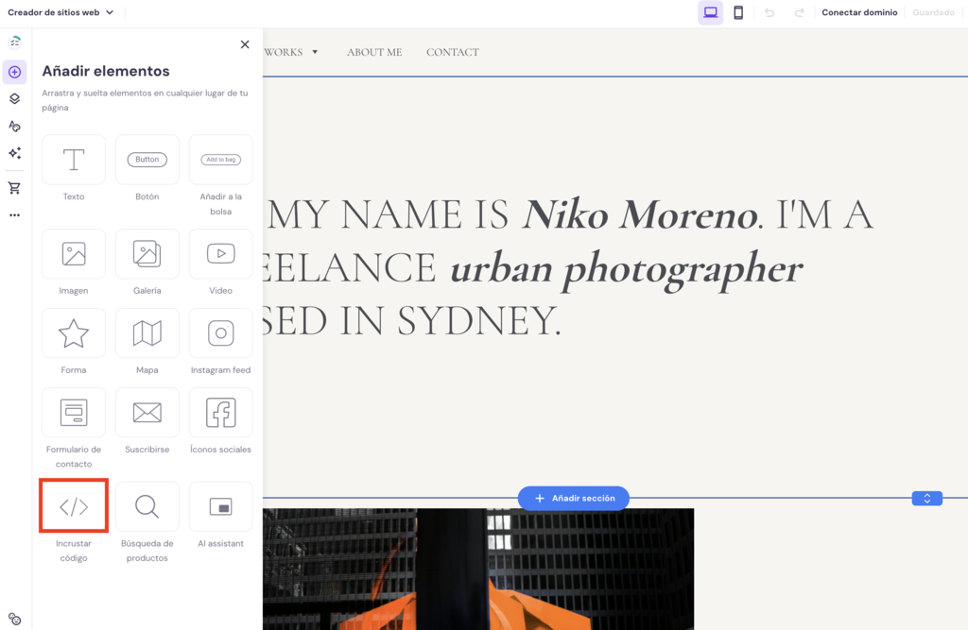Click Conectar dominio in top bar
968x630 pixels.
pyautogui.click(x=859, y=12)
